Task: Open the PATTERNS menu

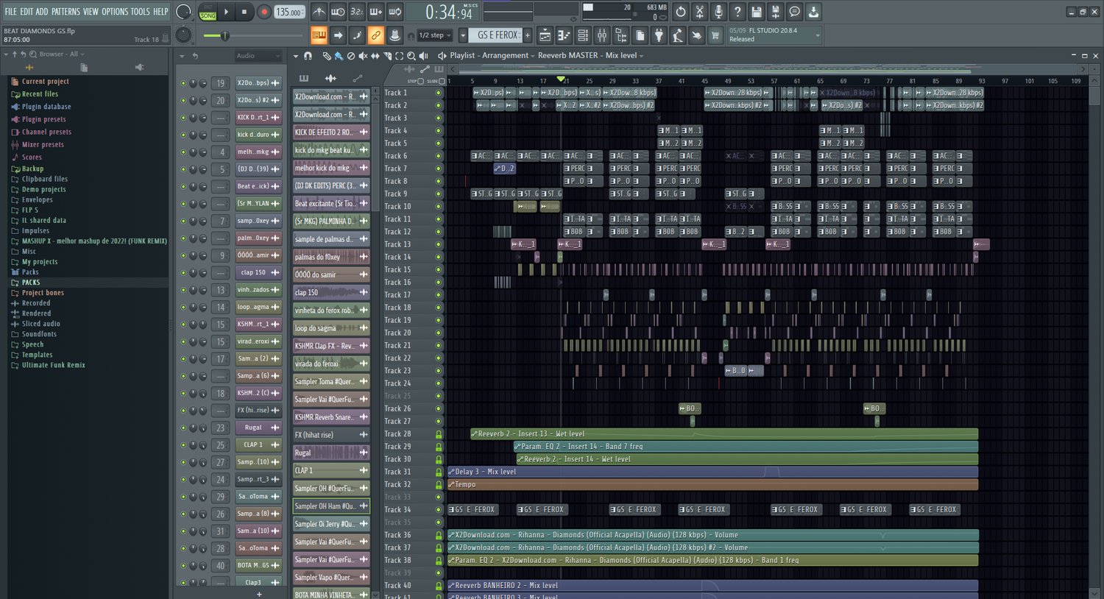Action: 66,12
